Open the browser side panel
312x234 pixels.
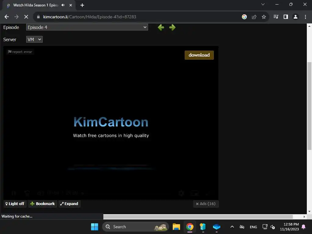tap(286, 17)
